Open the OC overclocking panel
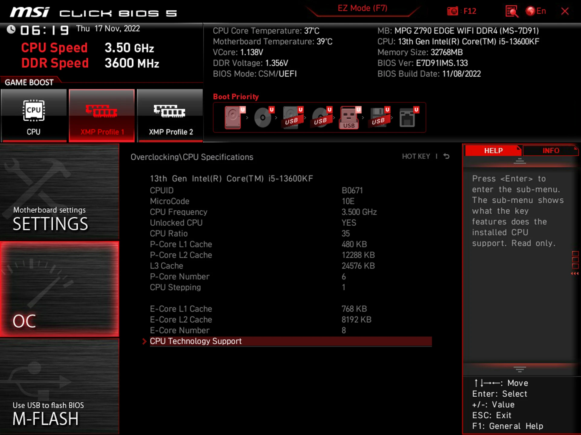The width and height of the screenshot is (581, 435). (60, 289)
